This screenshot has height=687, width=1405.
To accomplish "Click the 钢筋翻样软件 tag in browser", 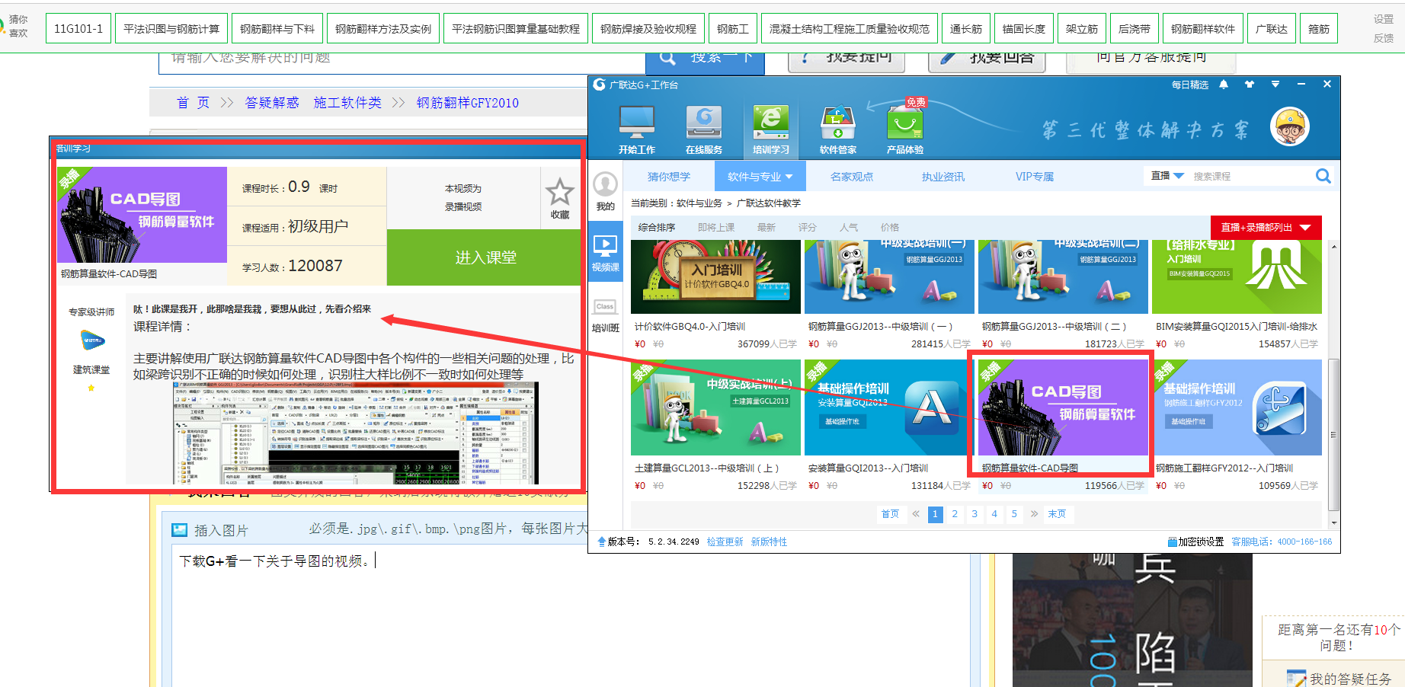I will pyautogui.click(x=1202, y=29).
